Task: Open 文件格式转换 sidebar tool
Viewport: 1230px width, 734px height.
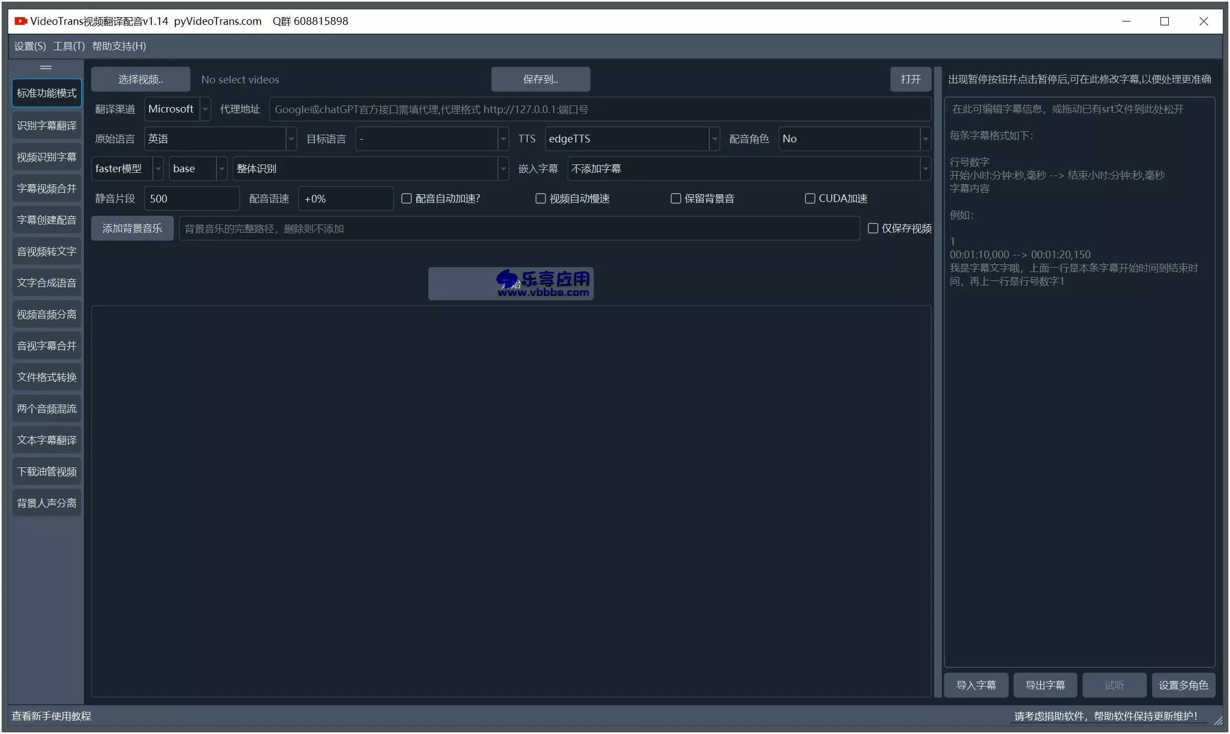Action: 46,377
